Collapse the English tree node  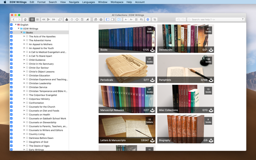16,25
